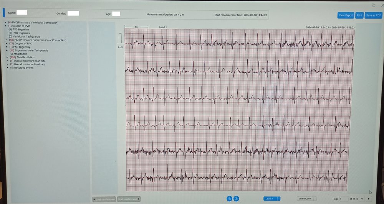Expand the Couplet of PVC row
The height and width of the screenshot is (204, 384).
point(5,26)
